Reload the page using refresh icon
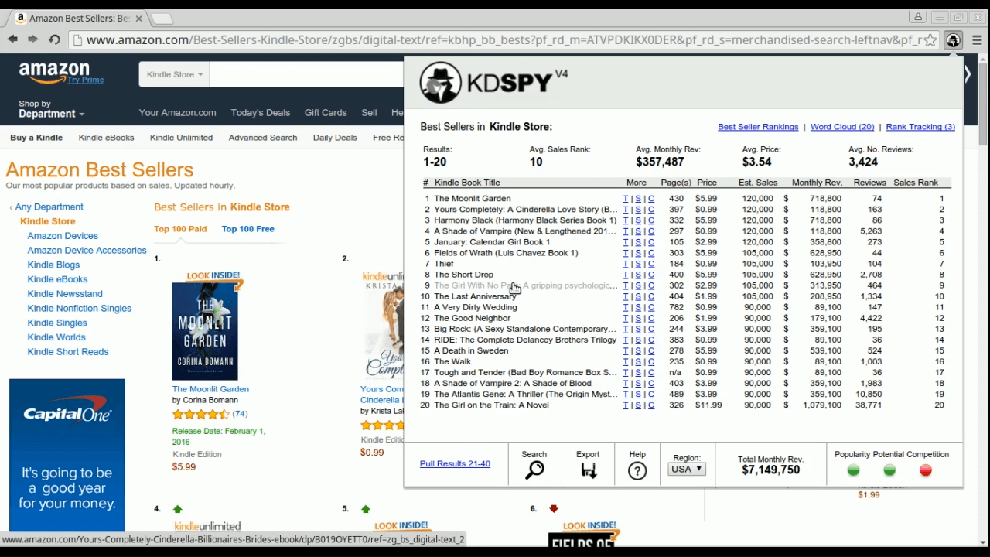This screenshot has height=557, width=990. [54, 39]
